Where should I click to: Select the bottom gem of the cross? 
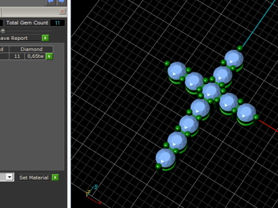[166, 158]
